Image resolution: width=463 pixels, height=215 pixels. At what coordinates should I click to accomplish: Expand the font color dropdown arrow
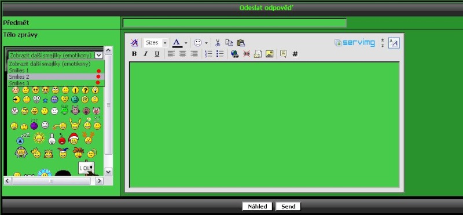(x=186, y=43)
